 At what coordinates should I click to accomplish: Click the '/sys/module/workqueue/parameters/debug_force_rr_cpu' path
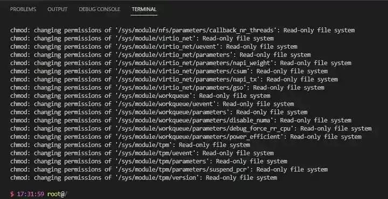[206, 128]
